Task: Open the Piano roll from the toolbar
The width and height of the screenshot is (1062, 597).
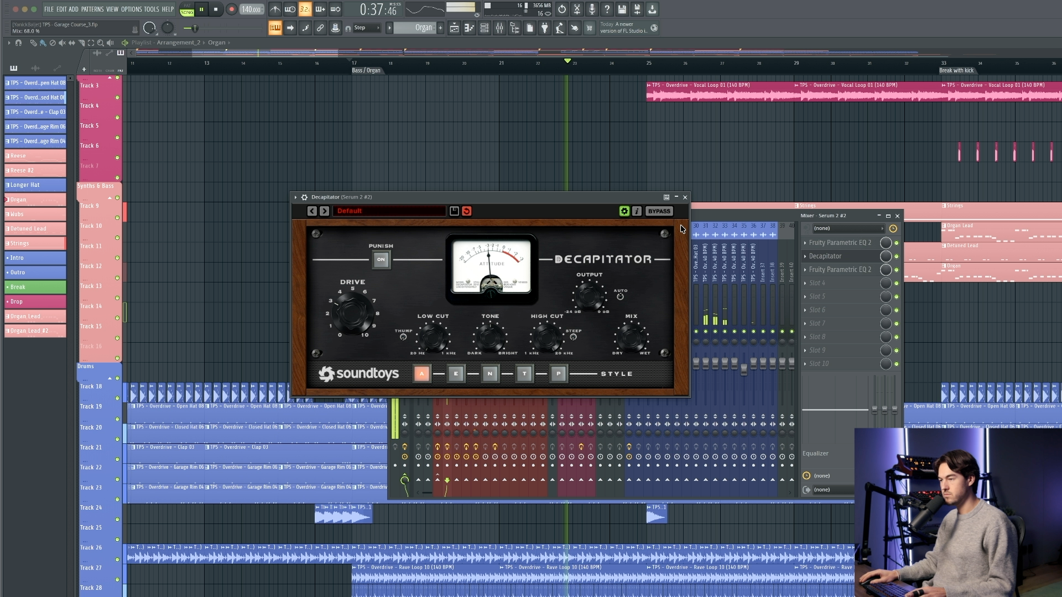Action: coord(469,28)
